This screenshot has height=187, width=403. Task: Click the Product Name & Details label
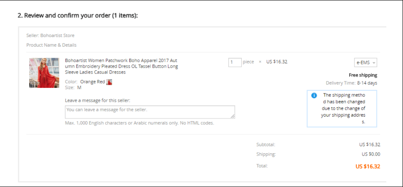click(x=51, y=45)
